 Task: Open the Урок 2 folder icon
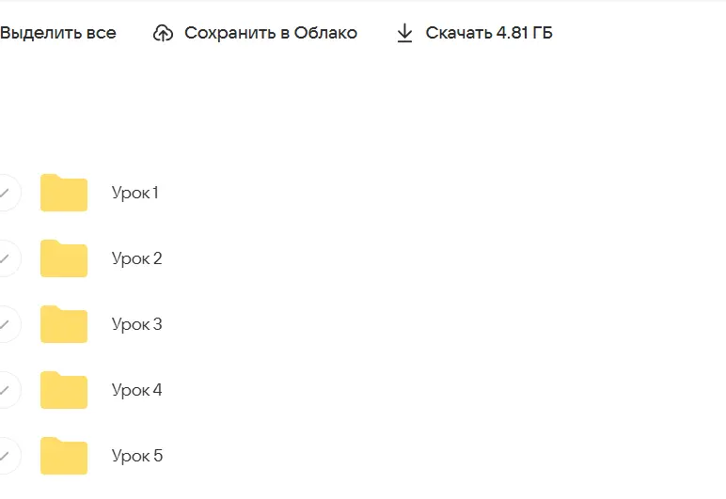(x=64, y=258)
